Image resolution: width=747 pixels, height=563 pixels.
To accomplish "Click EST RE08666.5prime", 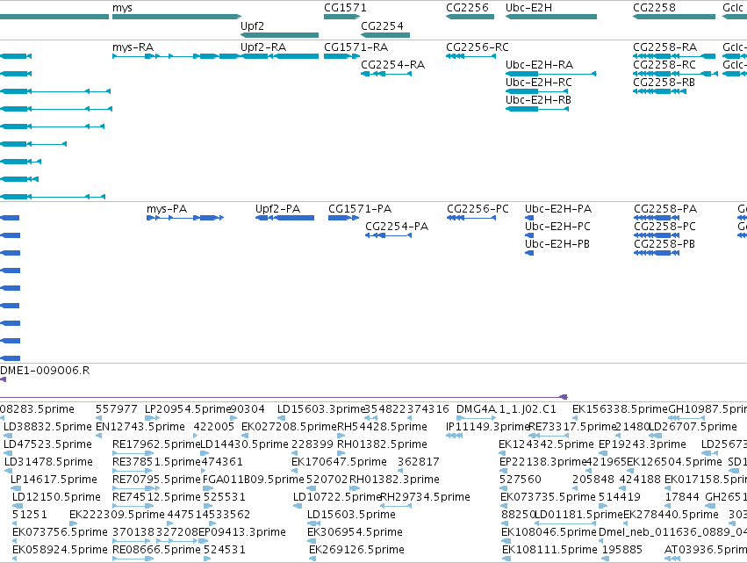I will [x=156, y=550].
